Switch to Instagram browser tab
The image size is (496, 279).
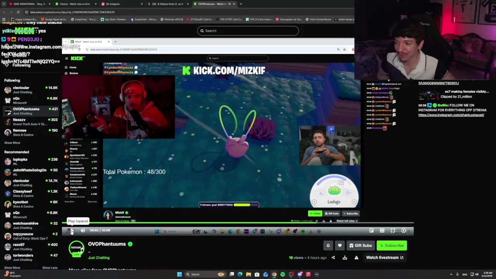coord(122,4)
